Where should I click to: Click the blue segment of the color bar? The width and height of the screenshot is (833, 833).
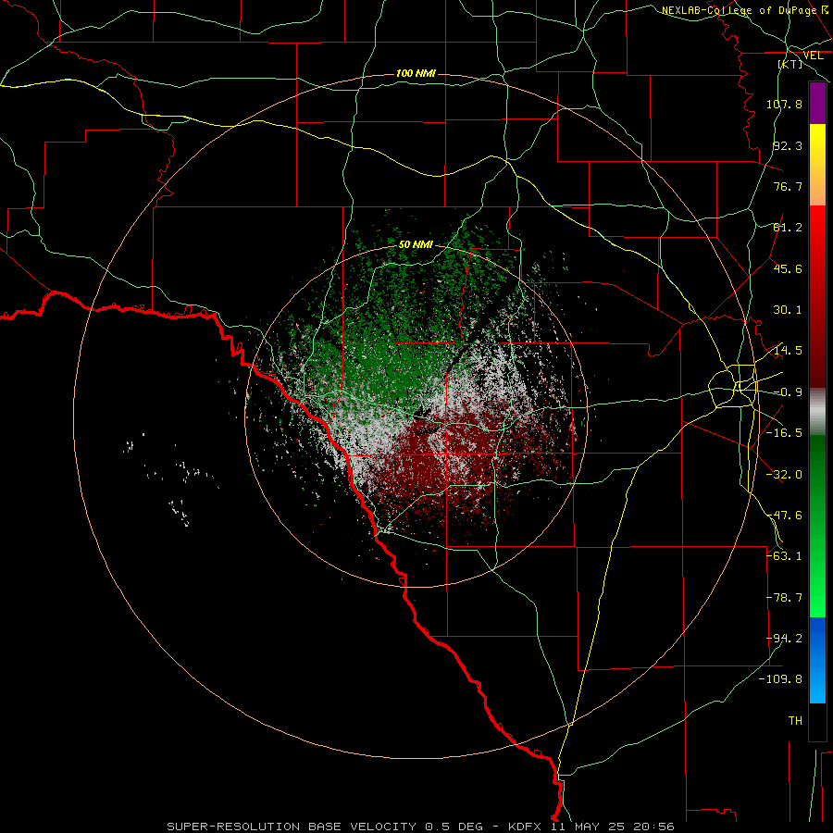point(817,660)
